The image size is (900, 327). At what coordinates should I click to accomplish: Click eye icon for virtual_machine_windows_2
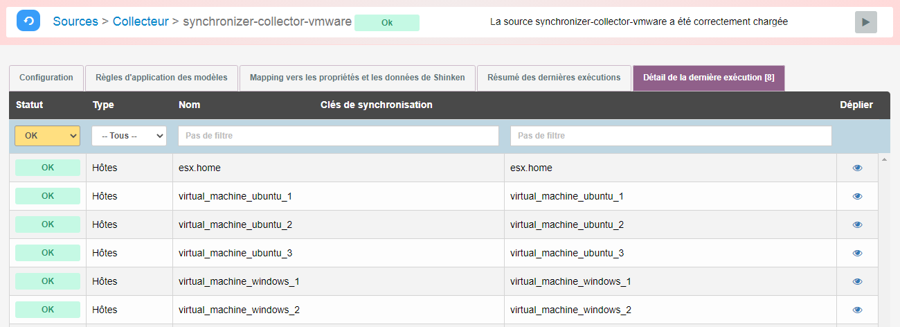[857, 310]
